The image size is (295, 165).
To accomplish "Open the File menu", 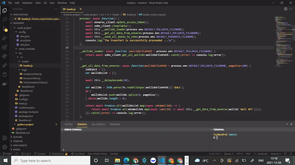I will 10,3.
